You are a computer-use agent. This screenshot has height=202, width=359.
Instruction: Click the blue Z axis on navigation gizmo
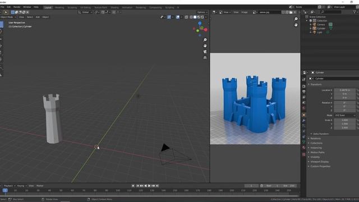200,24
